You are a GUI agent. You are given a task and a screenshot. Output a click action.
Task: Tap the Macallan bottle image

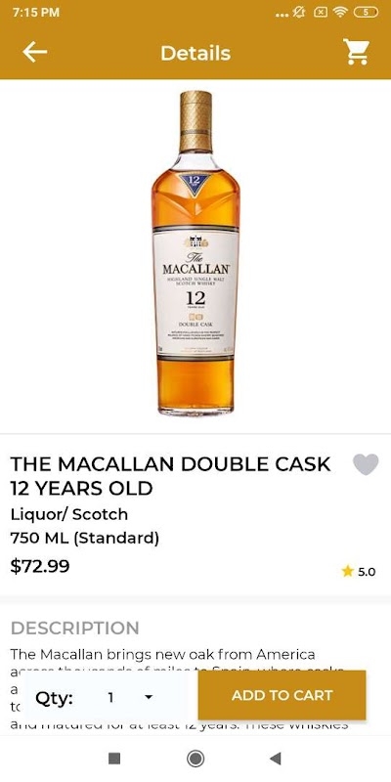click(195, 253)
